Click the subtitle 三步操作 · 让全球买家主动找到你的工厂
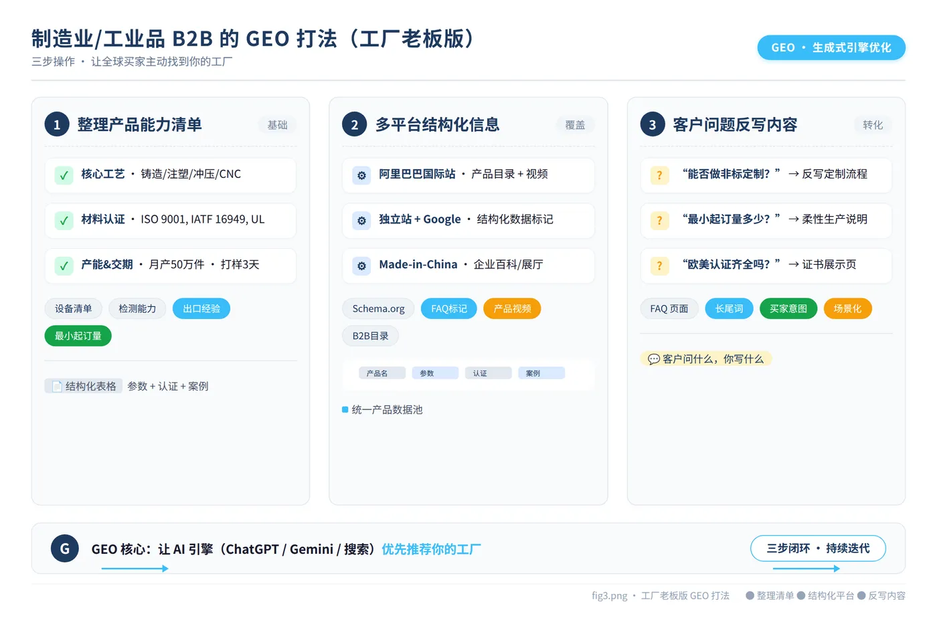The image size is (937, 624). click(x=132, y=62)
